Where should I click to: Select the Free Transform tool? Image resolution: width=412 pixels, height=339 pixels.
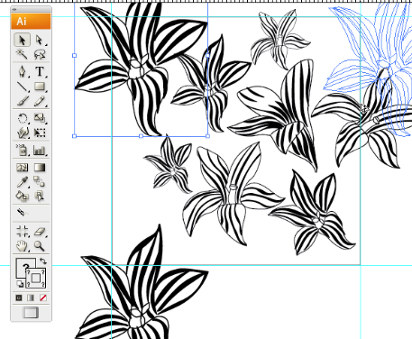point(40,133)
